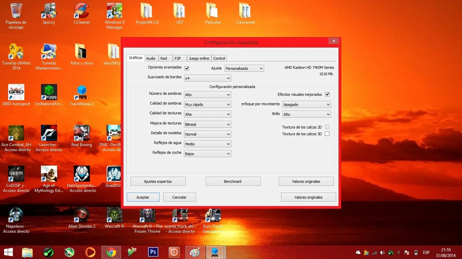Image resolution: width=462 pixels, height=259 pixels.
Task: Enable Textura de los calcos 3D
Action: coord(327,134)
